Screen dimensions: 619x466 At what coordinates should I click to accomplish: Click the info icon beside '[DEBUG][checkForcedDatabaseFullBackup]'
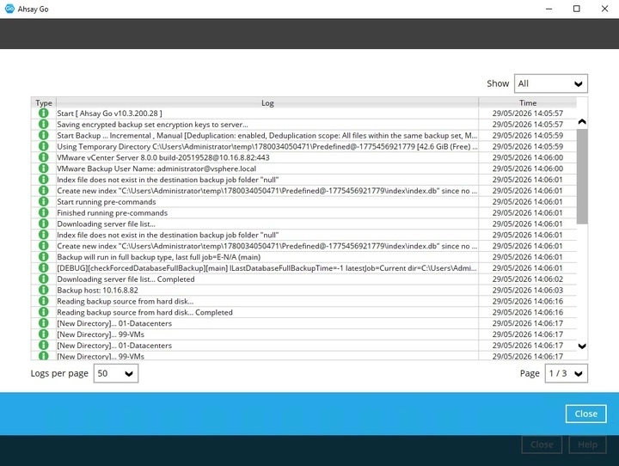pyautogui.click(x=44, y=268)
